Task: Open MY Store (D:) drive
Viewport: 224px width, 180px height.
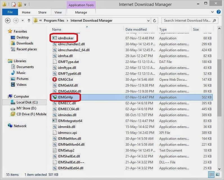Action: pyautogui.click(x=26, y=108)
